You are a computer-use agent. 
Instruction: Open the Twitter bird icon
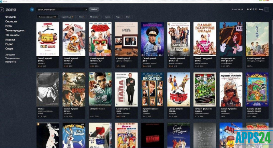pos(250,10)
